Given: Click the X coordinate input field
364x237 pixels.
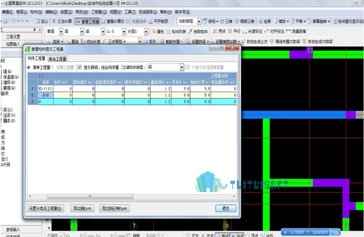Looking at the screenshot, I should pos(77,235).
